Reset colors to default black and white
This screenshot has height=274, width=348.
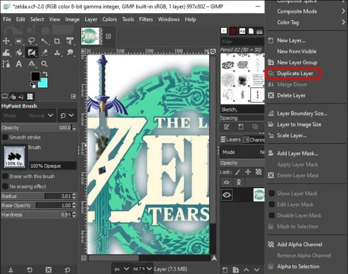[33, 85]
